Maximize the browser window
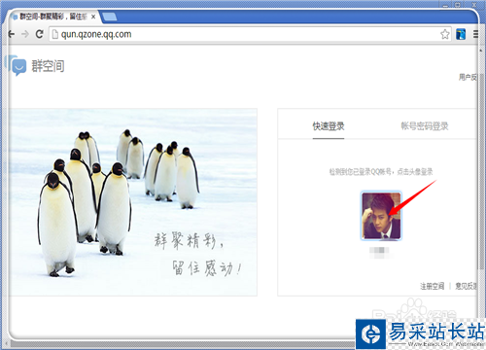Image resolution: width=486 pixels, height=350 pixels. [458, 5]
